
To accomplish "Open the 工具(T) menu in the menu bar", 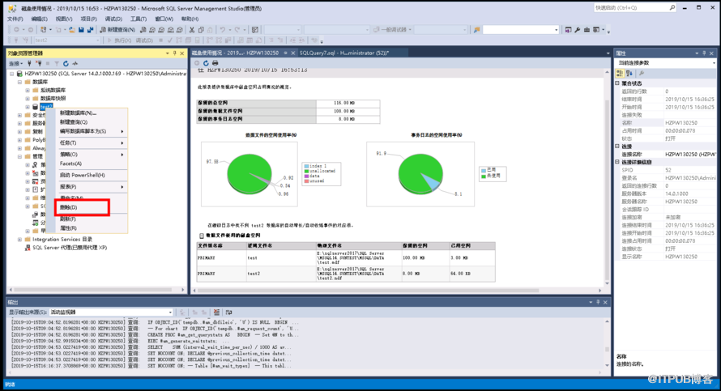I will tap(139, 19).
